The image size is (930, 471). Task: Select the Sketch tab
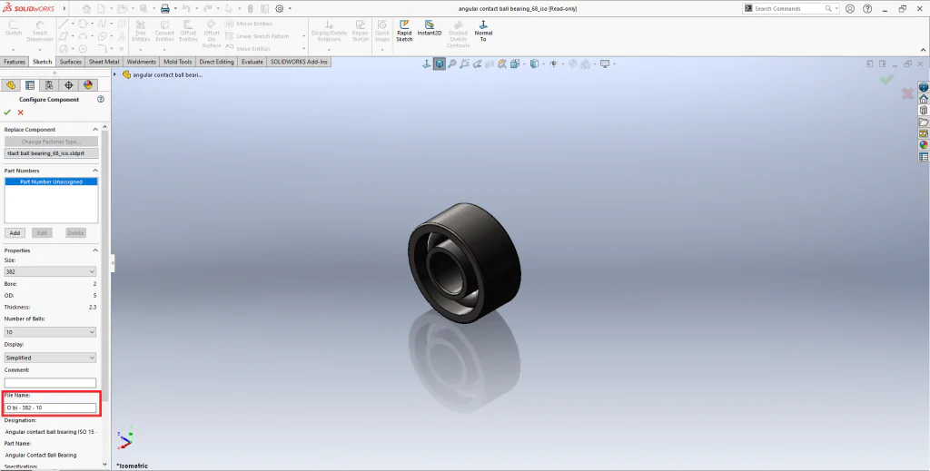(x=43, y=62)
